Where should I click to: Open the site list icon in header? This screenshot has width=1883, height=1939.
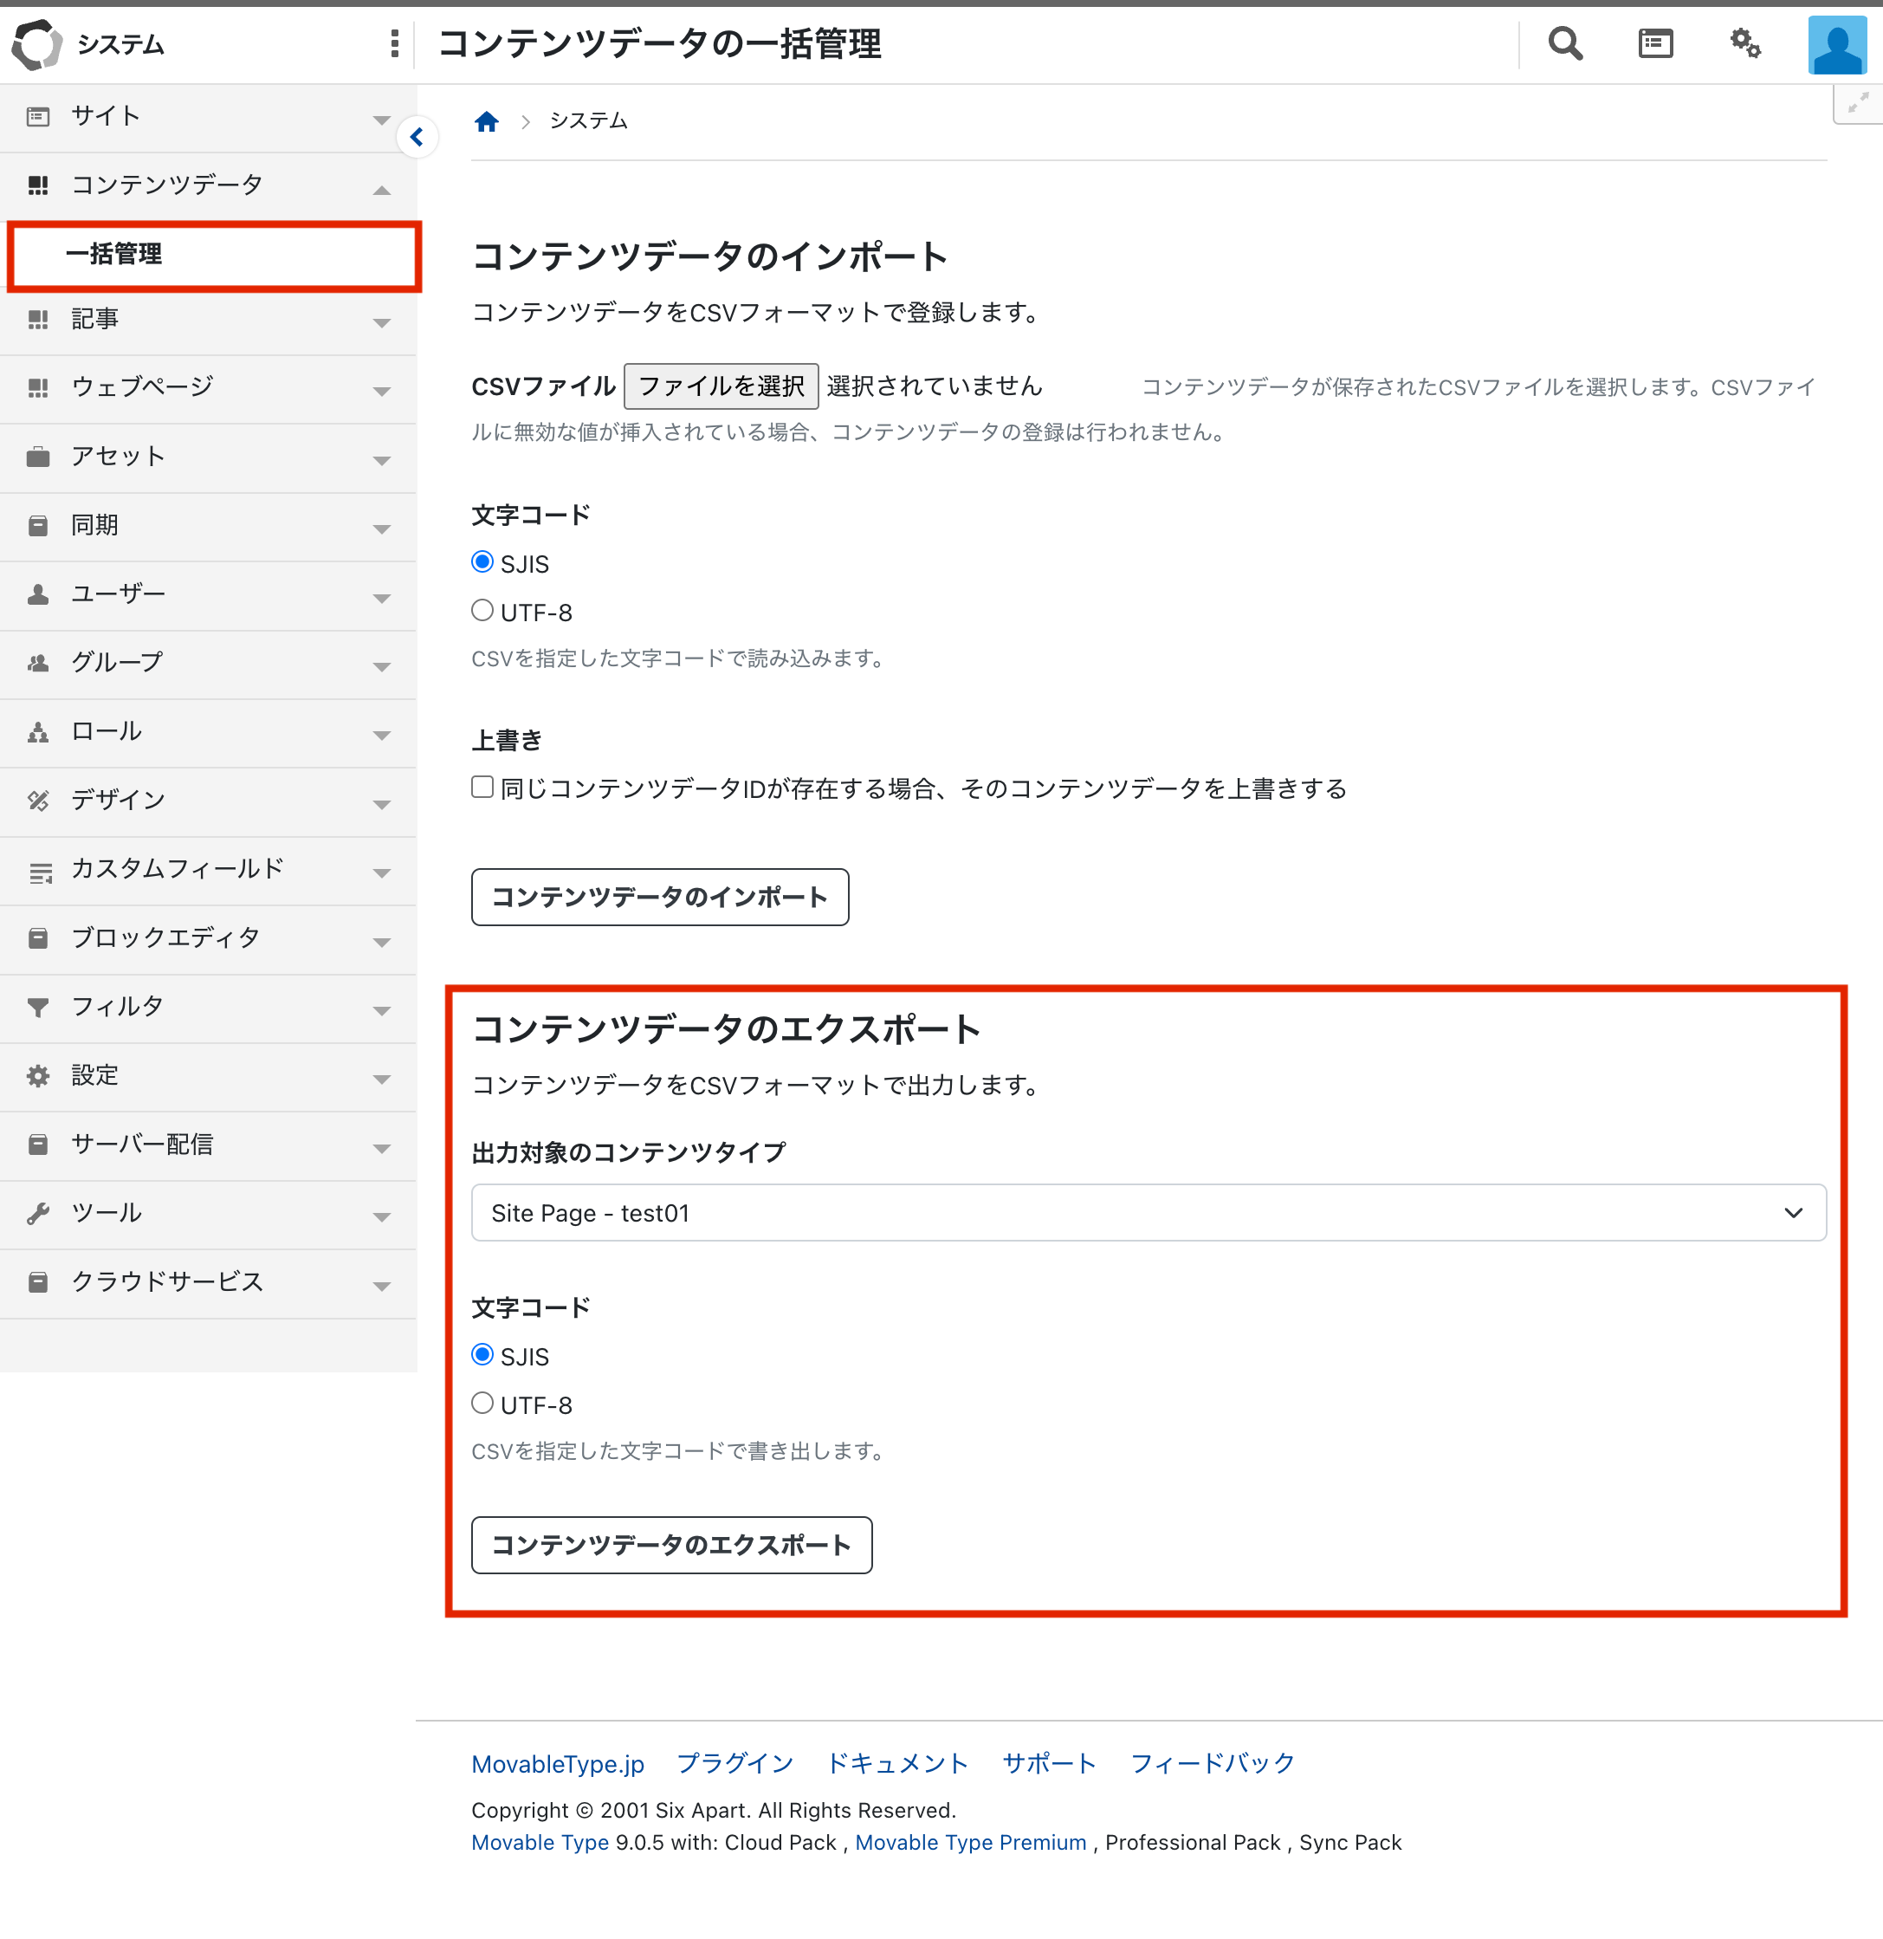tap(1654, 43)
